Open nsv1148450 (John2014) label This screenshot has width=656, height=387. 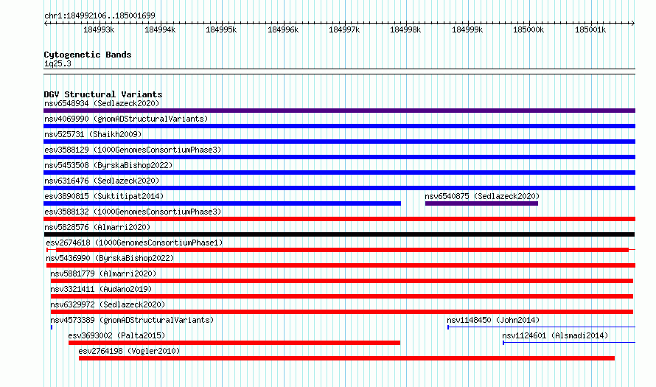tap(493, 320)
